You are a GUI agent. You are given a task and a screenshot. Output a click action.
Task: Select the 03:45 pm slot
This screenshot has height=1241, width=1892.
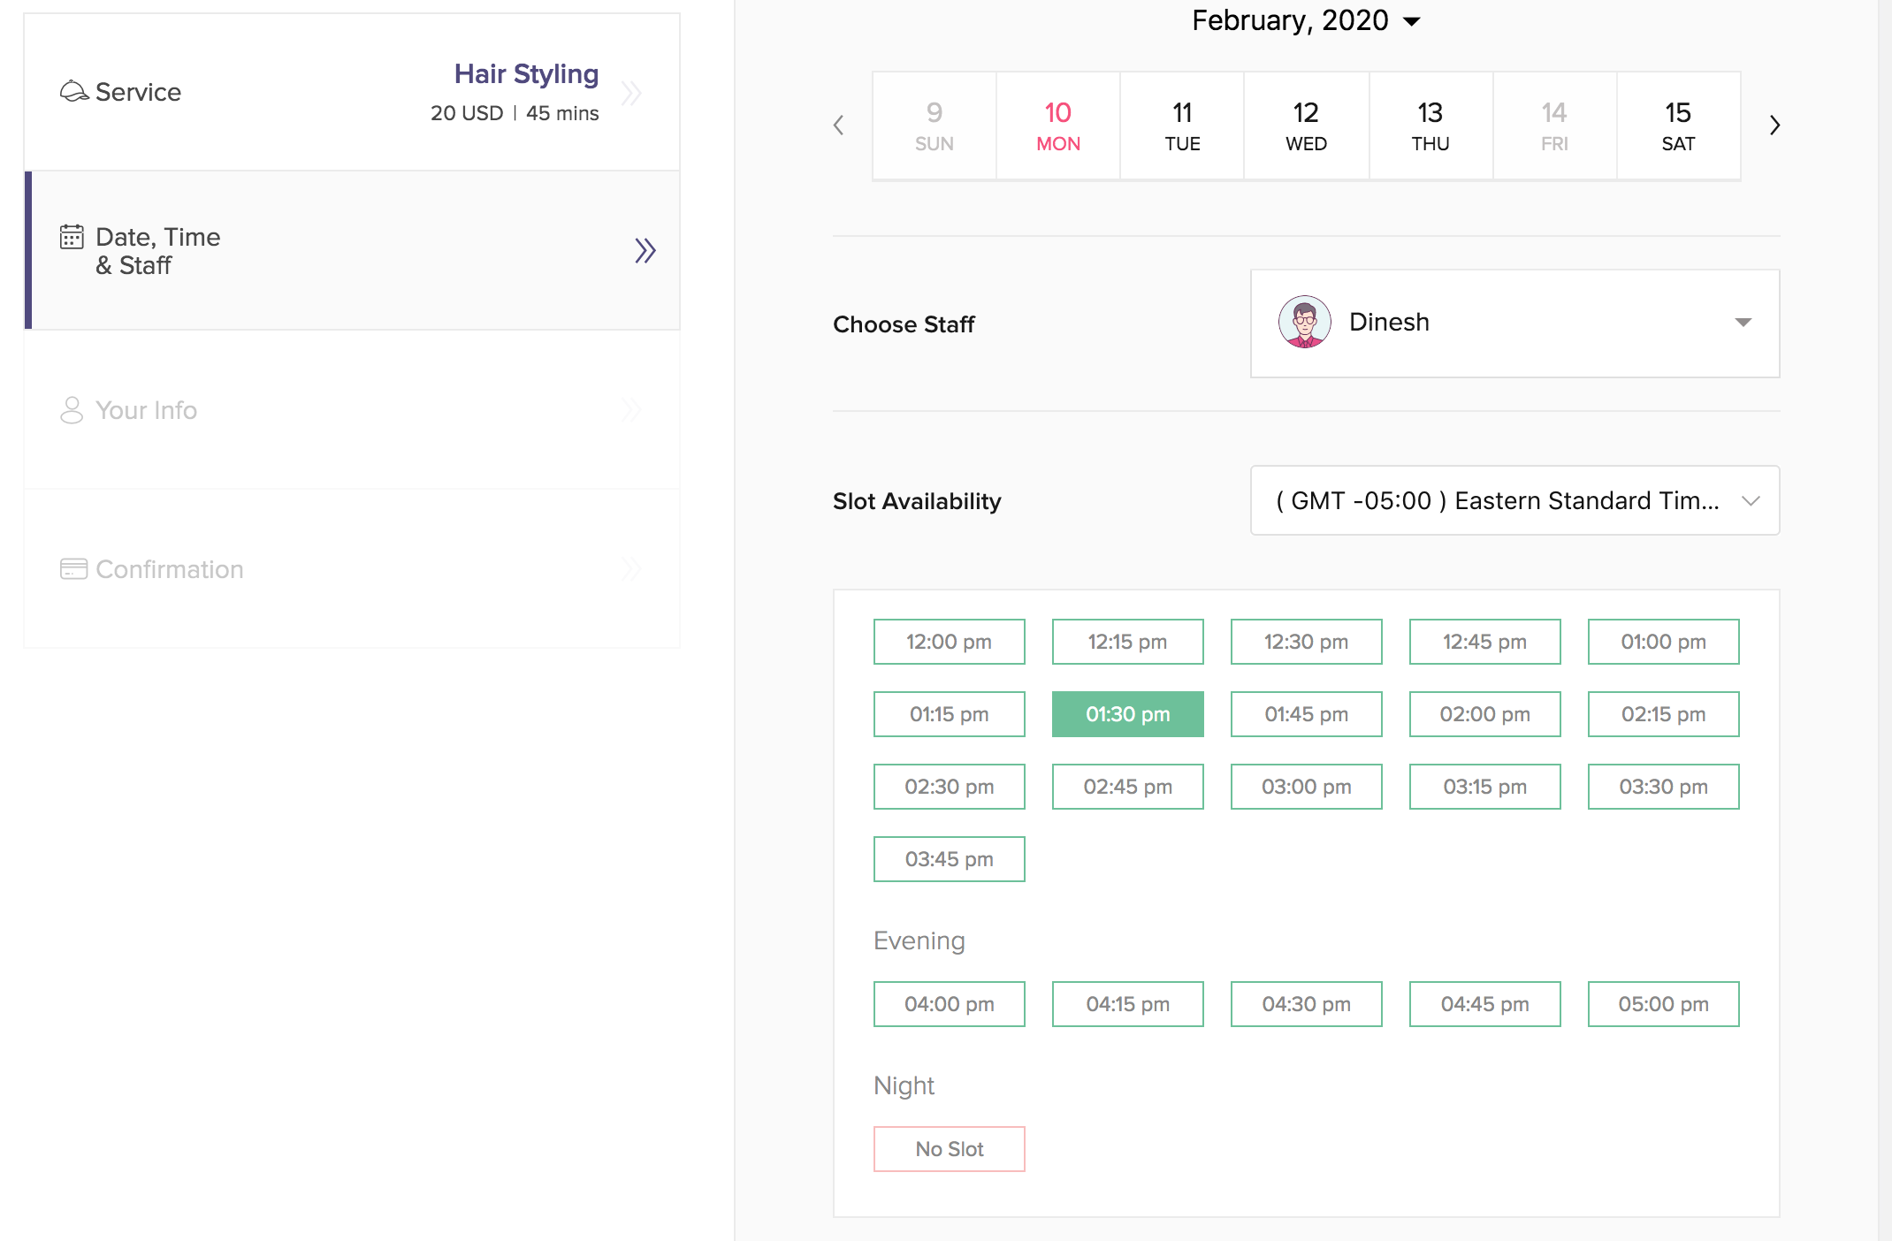949,859
